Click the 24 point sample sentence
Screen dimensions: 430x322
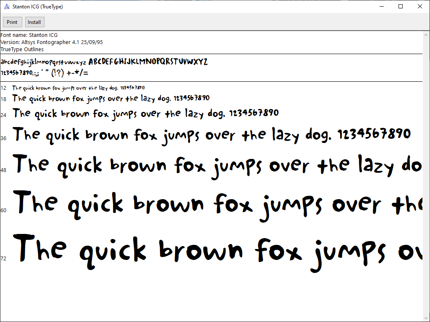(x=145, y=113)
